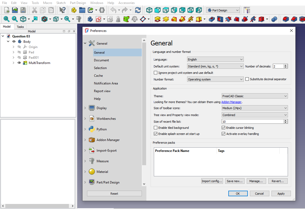Increase Number of decimals with the stepper arrow
This screenshot has height=209, width=305.
pos(285,65)
